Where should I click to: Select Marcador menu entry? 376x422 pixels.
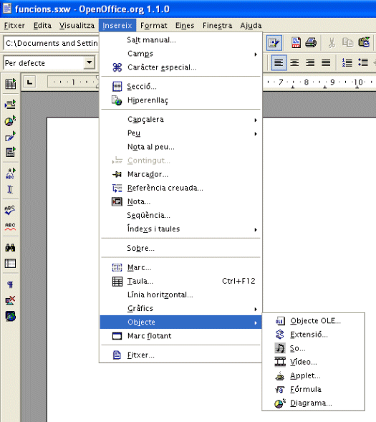(180, 174)
